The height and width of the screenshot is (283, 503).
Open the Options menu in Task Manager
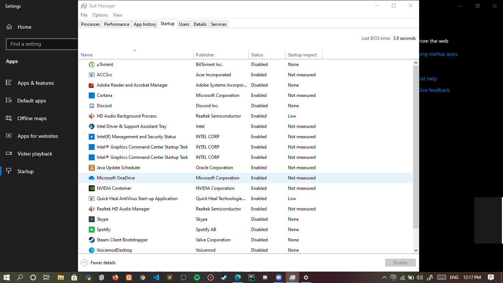(100, 15)
